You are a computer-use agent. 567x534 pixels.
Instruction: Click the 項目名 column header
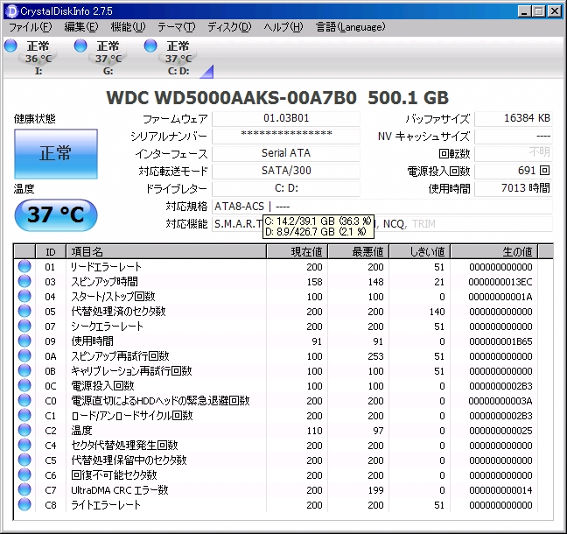166,251
